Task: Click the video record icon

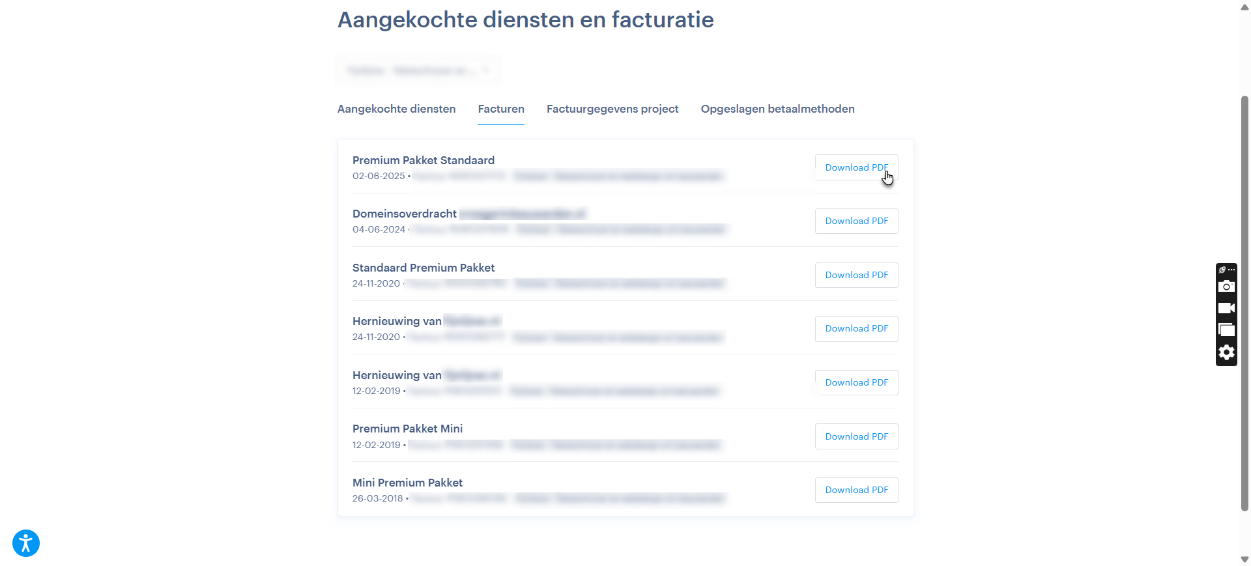Action: click(x=1226, y=308)
